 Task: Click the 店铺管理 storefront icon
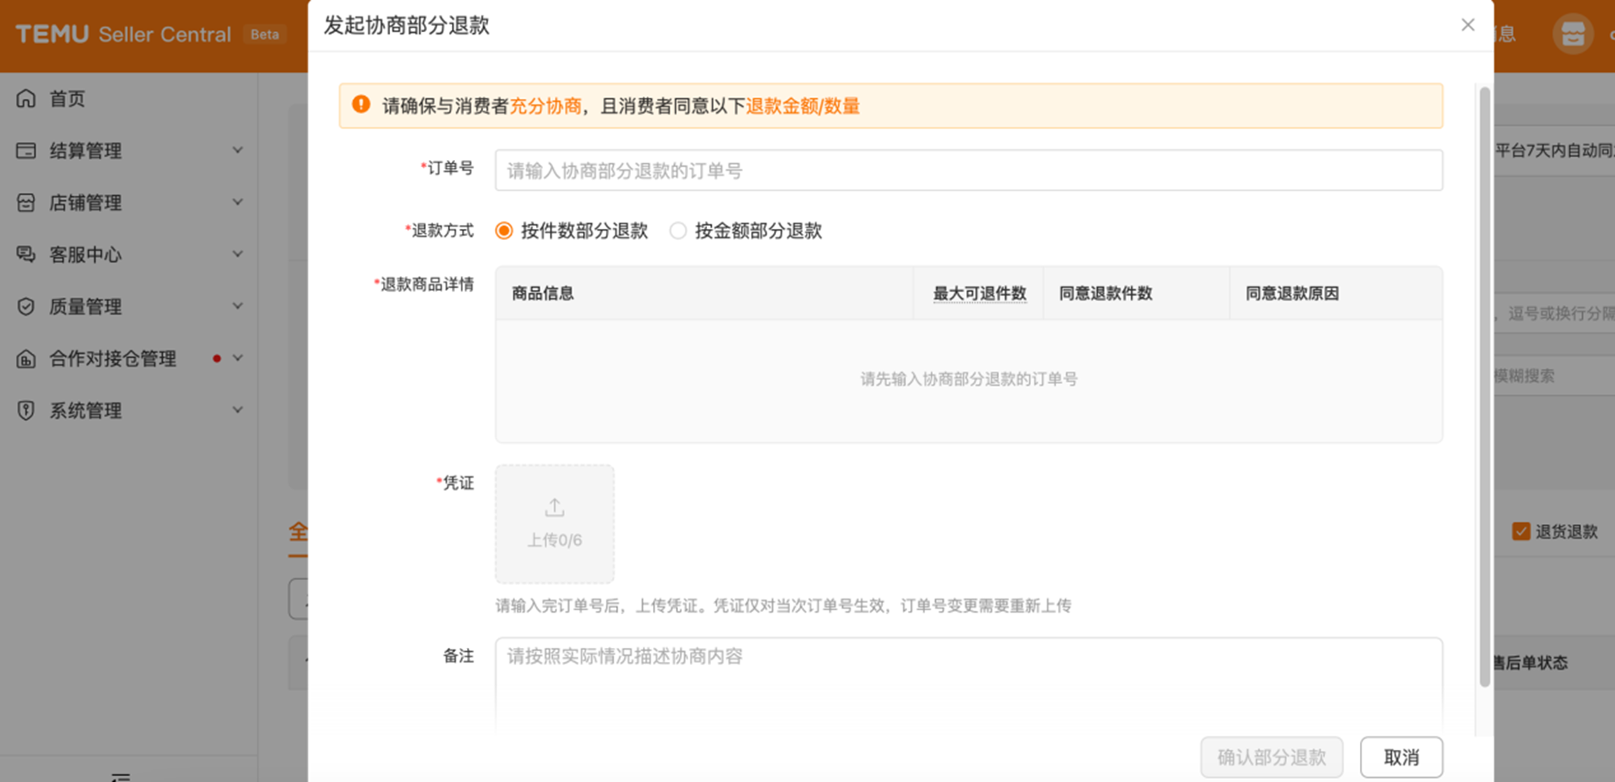[26, 202]
